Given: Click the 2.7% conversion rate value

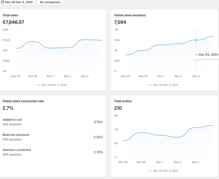Looking at the screenshot, I should point(8,108).
